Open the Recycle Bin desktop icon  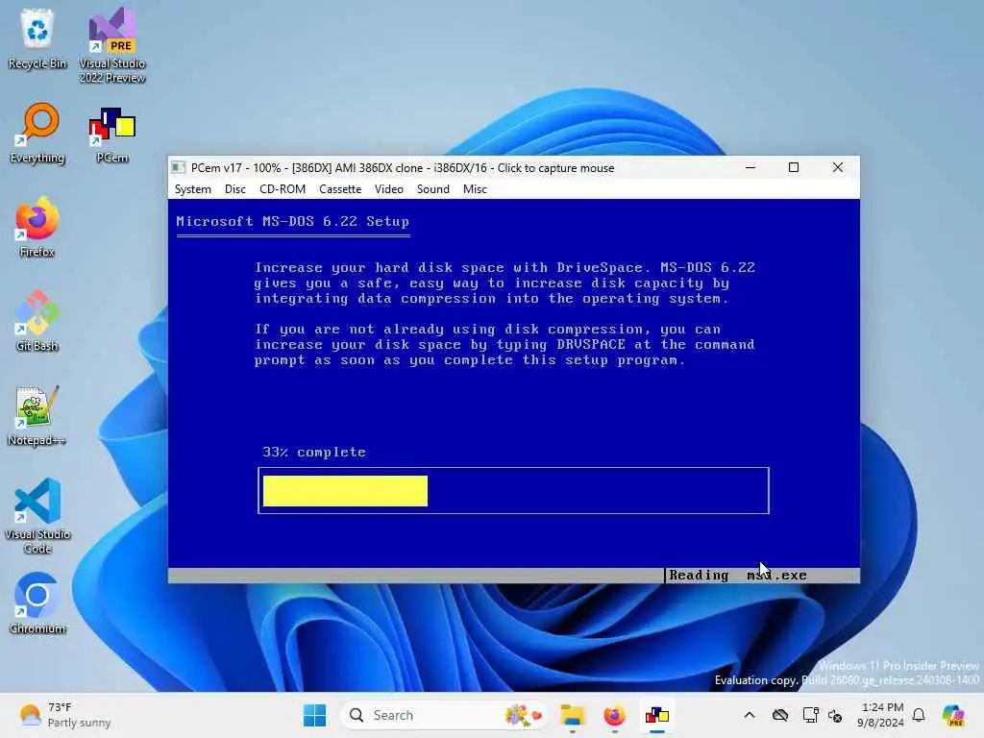[x=37, y=38]
